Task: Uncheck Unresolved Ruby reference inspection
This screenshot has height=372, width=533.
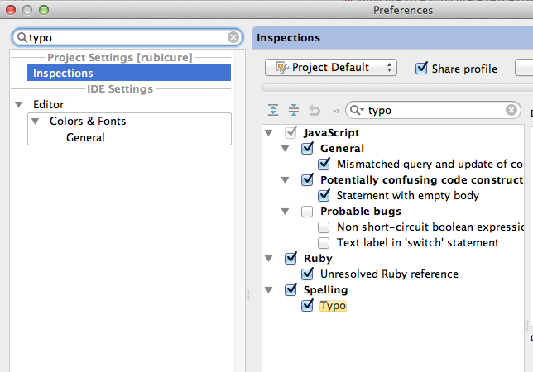Action: 307,274
